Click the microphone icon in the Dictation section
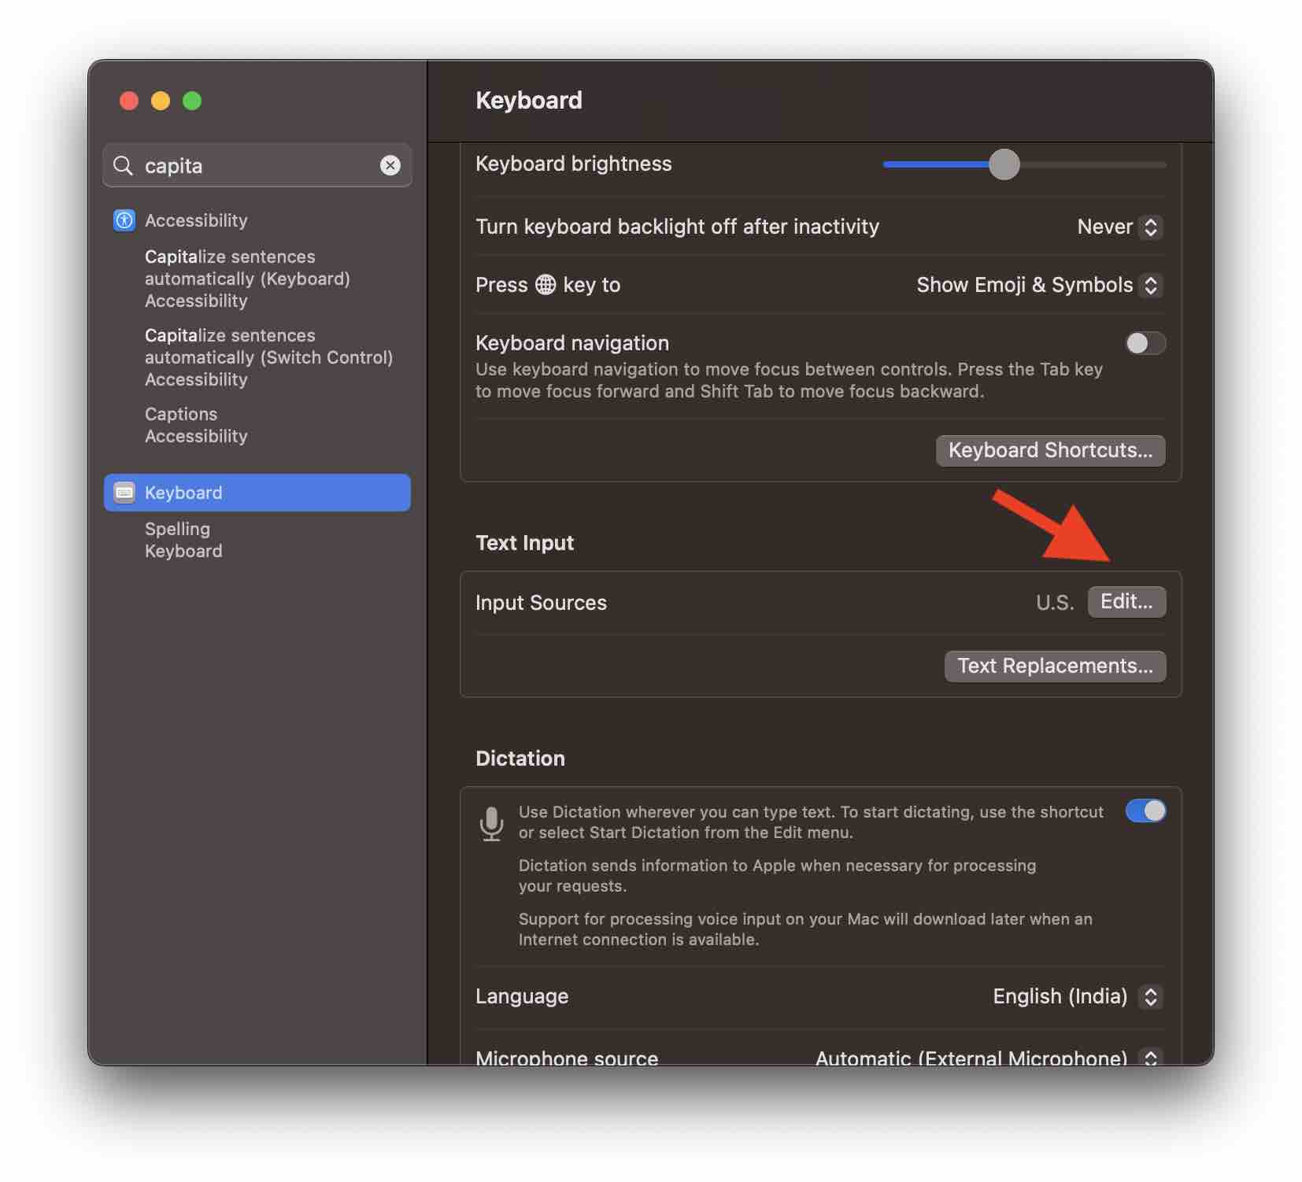Screen dimensions: 1302x1182 [492, 823]
